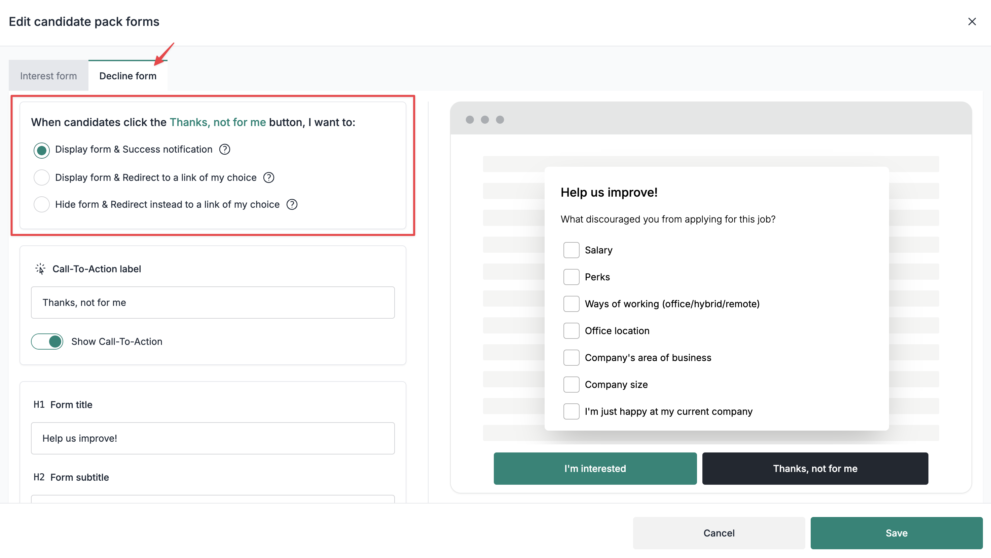The width and height of the screenshot is (991, 558).
Task: Select Display form & Redirect radio option
Action: (41, 177)
